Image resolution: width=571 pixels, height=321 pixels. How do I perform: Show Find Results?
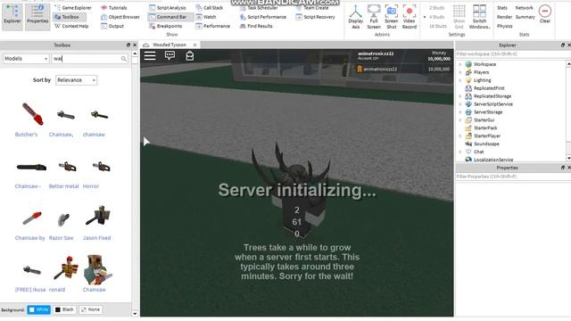click(x=256, y=26)
